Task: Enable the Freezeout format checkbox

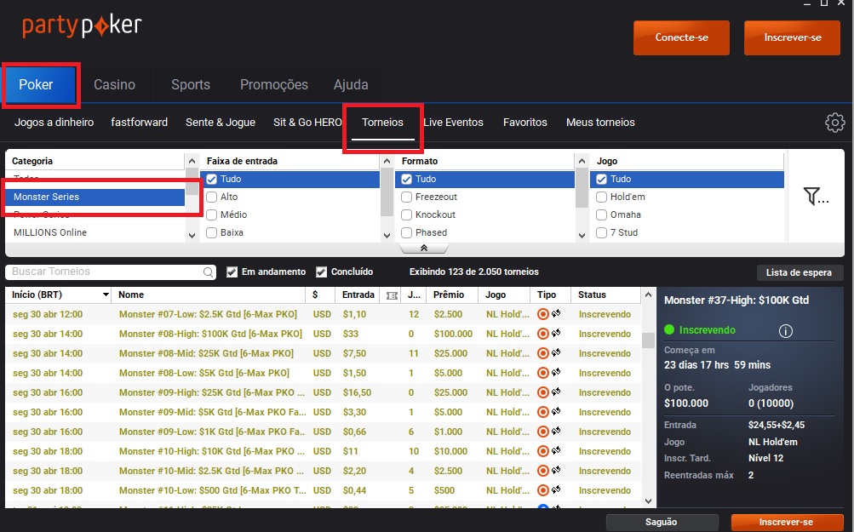Action: point(406,197)
